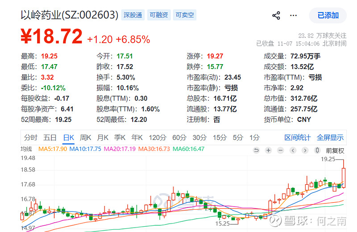The image size is (357, 232).
Task: Open the 前复权 adjustment dropdown
Action: pyautogui.click(x=335, y=151)
